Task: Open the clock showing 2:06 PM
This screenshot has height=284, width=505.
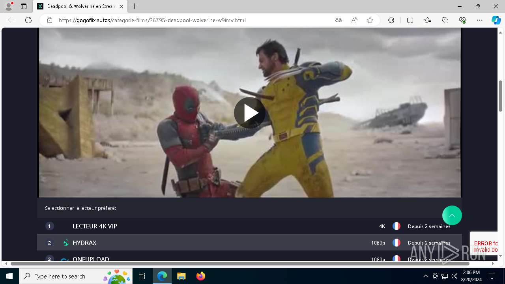Action: 471,276
